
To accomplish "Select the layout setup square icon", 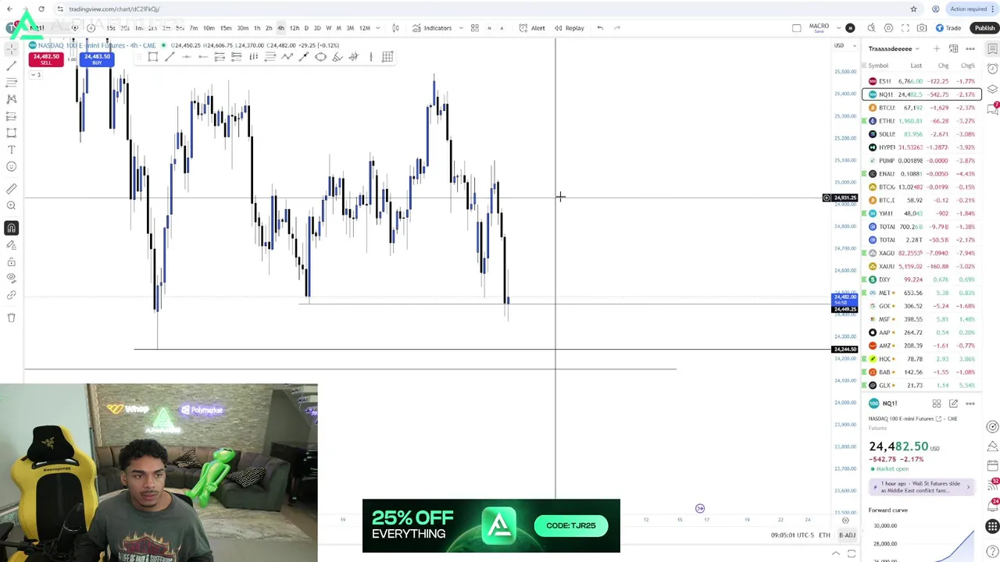I will (796, 28).
